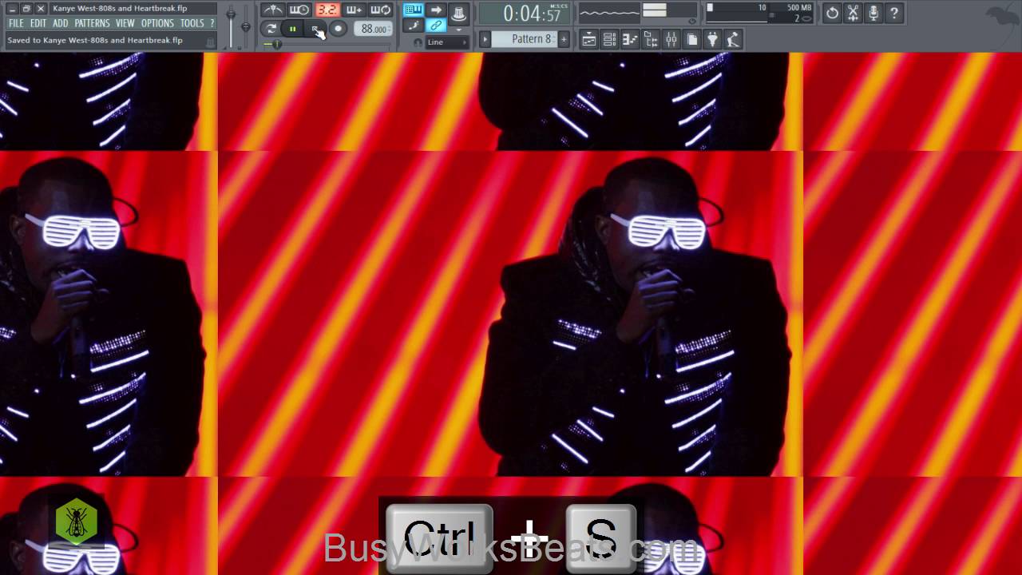Open the plugin picker plug icon
The height and width of the screenshot is (575, 1022).
(x=713, y=39)
